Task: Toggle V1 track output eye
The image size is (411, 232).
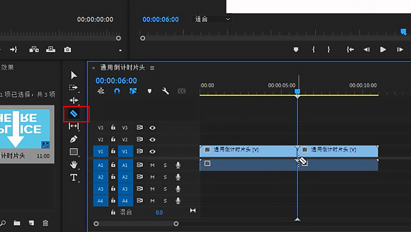Action: [152, 151]
